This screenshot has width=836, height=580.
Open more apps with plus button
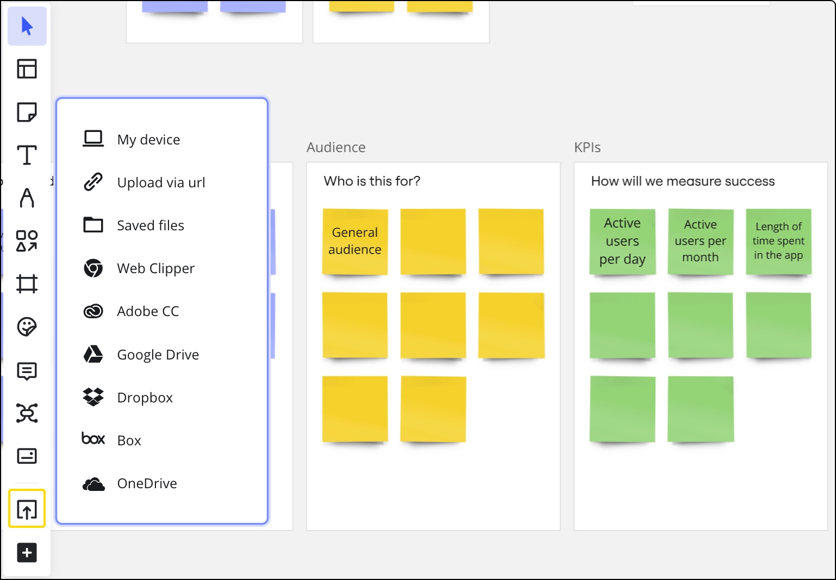27,553
